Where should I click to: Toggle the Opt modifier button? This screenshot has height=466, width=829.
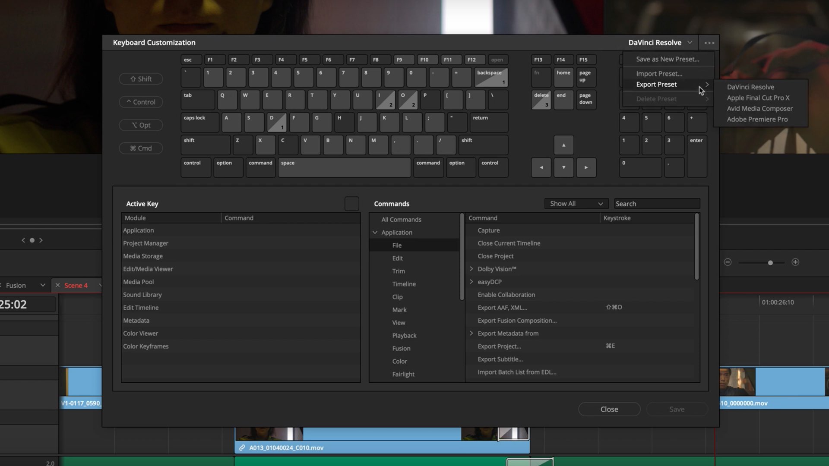[x=141, y=125]
